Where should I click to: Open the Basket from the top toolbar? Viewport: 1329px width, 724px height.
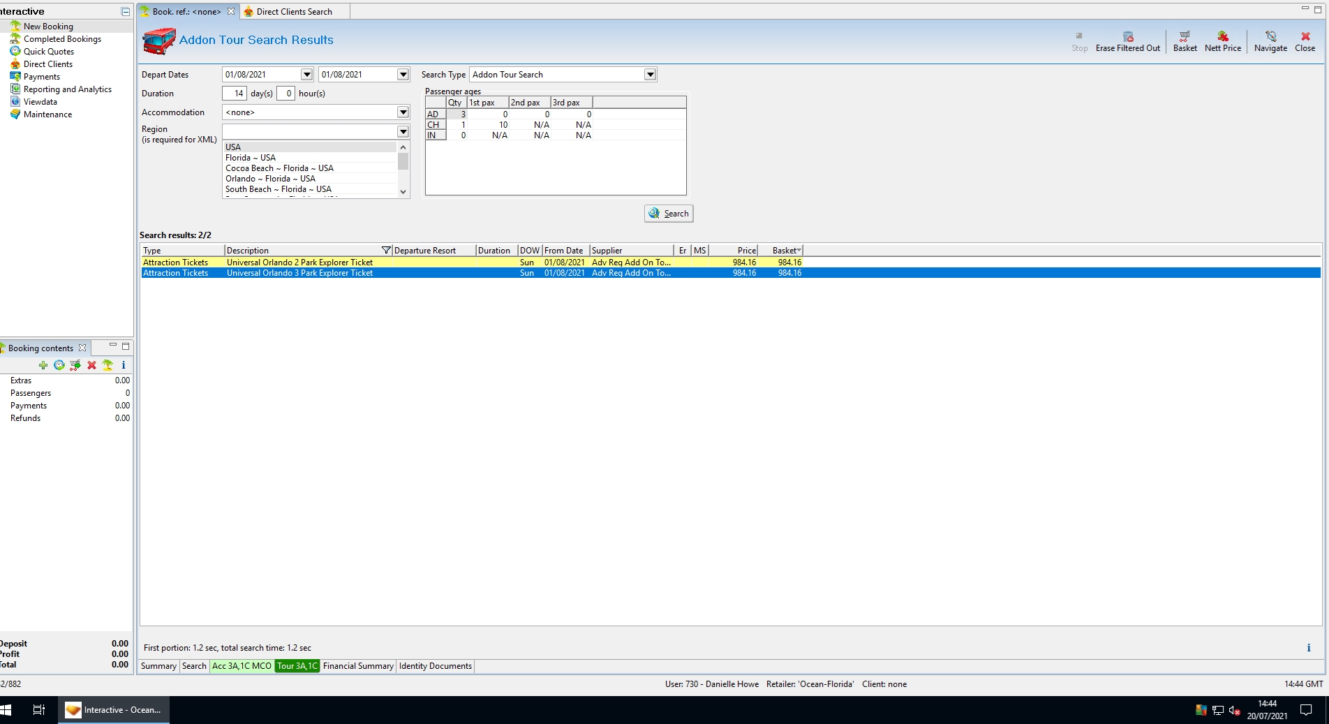point(1185,41)
